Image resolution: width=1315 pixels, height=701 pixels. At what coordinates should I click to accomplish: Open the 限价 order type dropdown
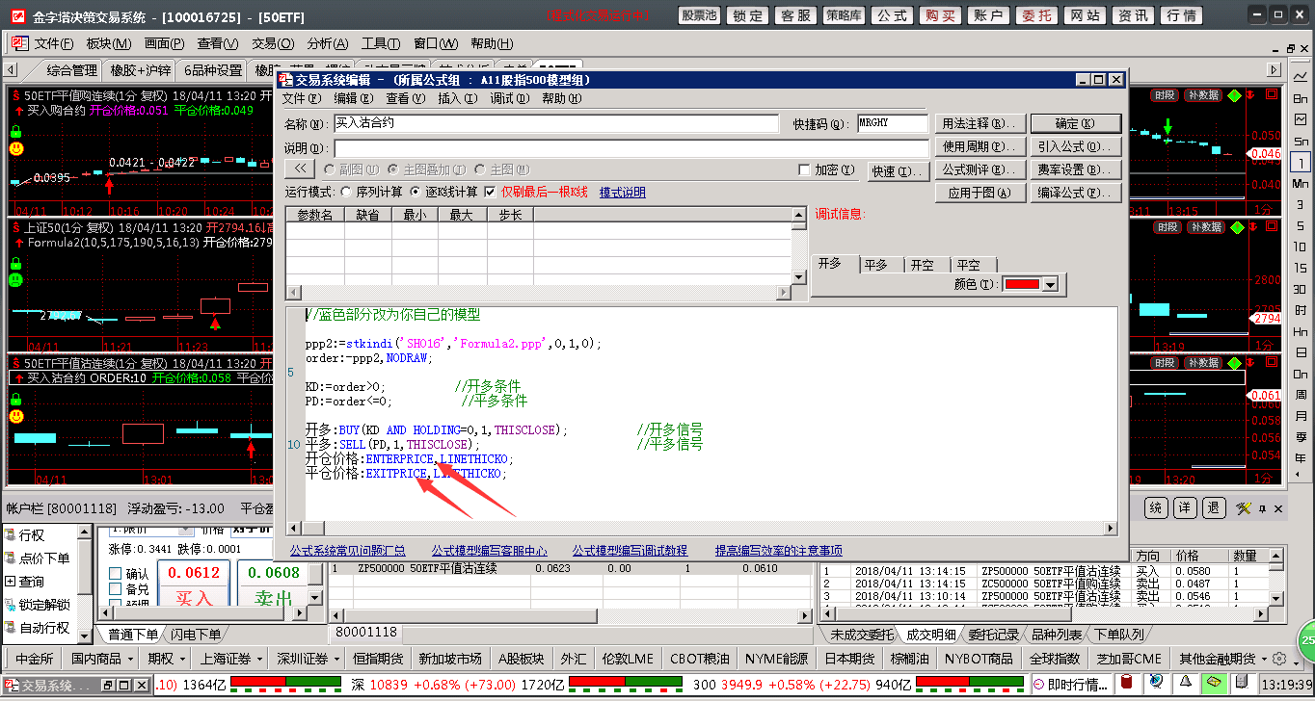tap(183, 530)
